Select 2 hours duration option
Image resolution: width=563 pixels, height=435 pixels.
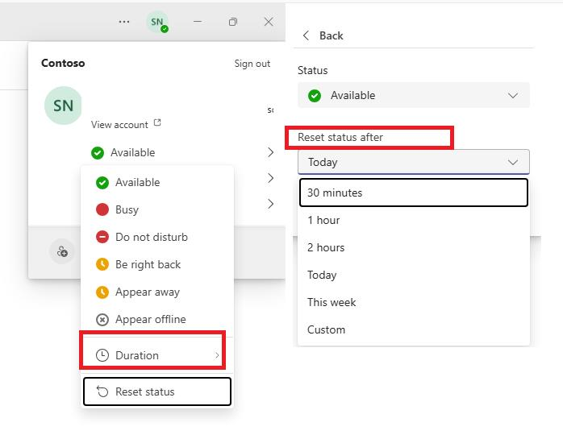(x=414, y=247)
